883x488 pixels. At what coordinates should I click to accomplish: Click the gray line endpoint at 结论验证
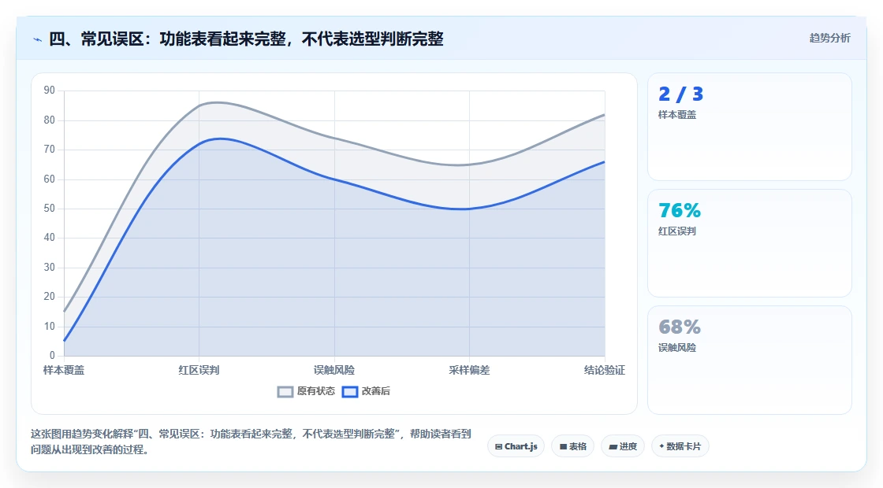click(x=604, y=115)
